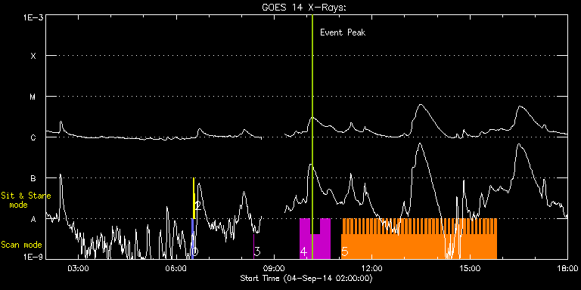581x290 pixels.
Task: Click the C flare class axis label
Action: pos(33,137)
